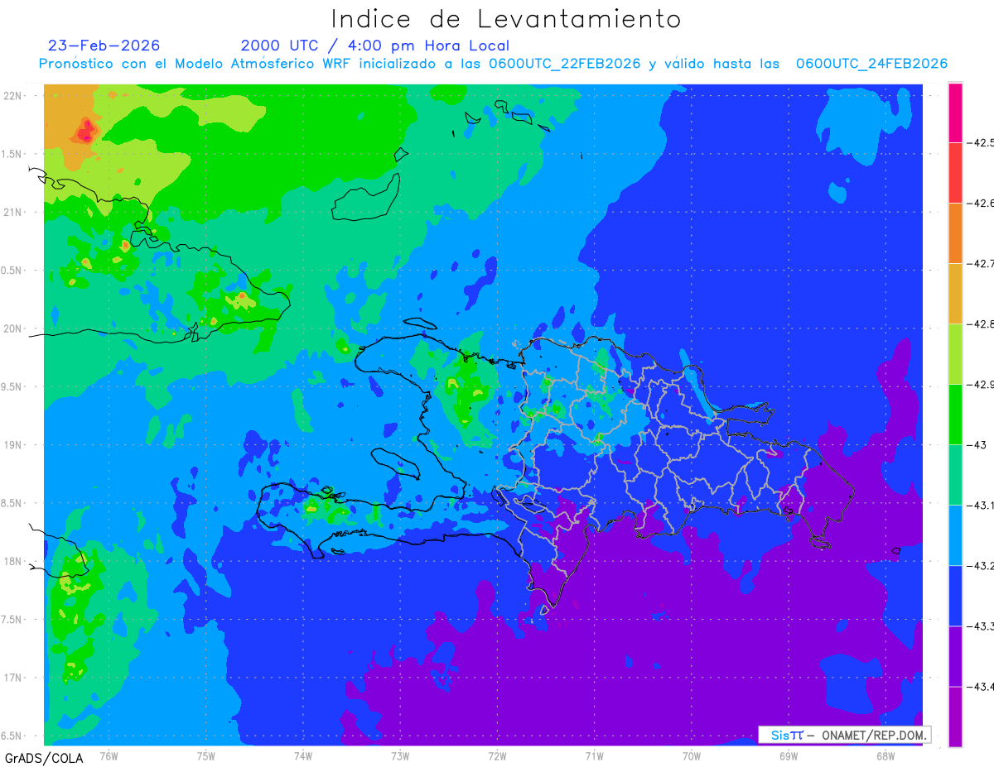Click the light blue legend swatch between -43.1 and -43.2
The image size is (994, 767).
point(955,535)
